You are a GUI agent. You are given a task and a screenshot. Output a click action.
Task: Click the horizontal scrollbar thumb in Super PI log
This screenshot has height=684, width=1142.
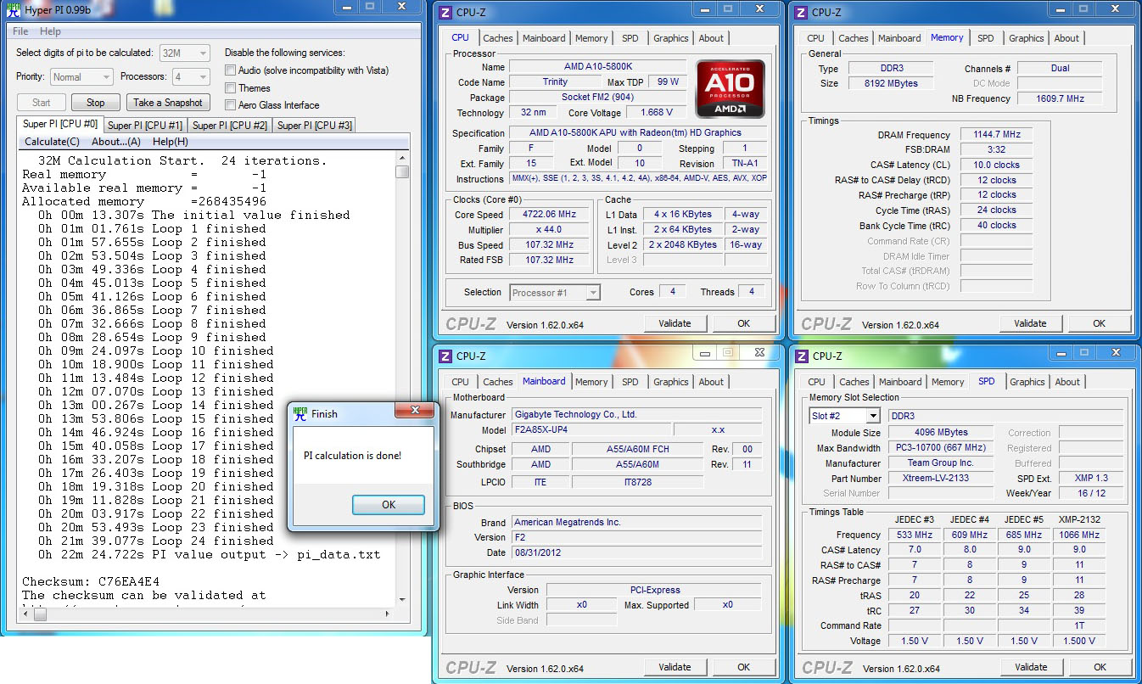click(x=40, y=614)
